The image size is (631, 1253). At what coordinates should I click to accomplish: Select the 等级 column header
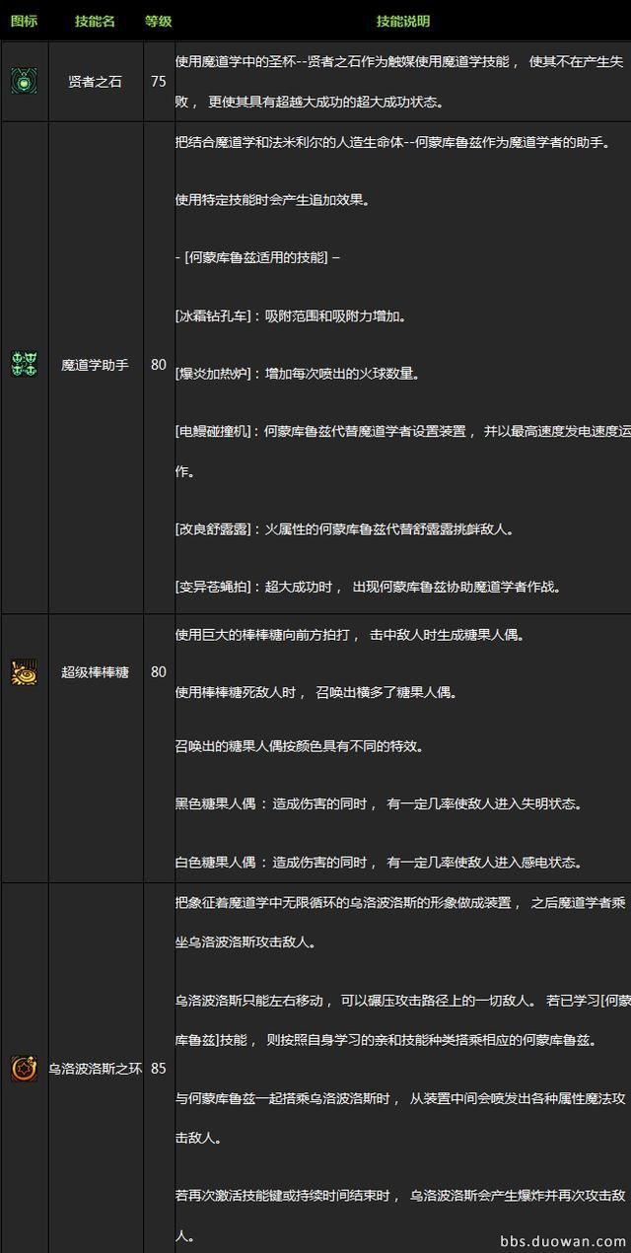[x=158, y=21]
